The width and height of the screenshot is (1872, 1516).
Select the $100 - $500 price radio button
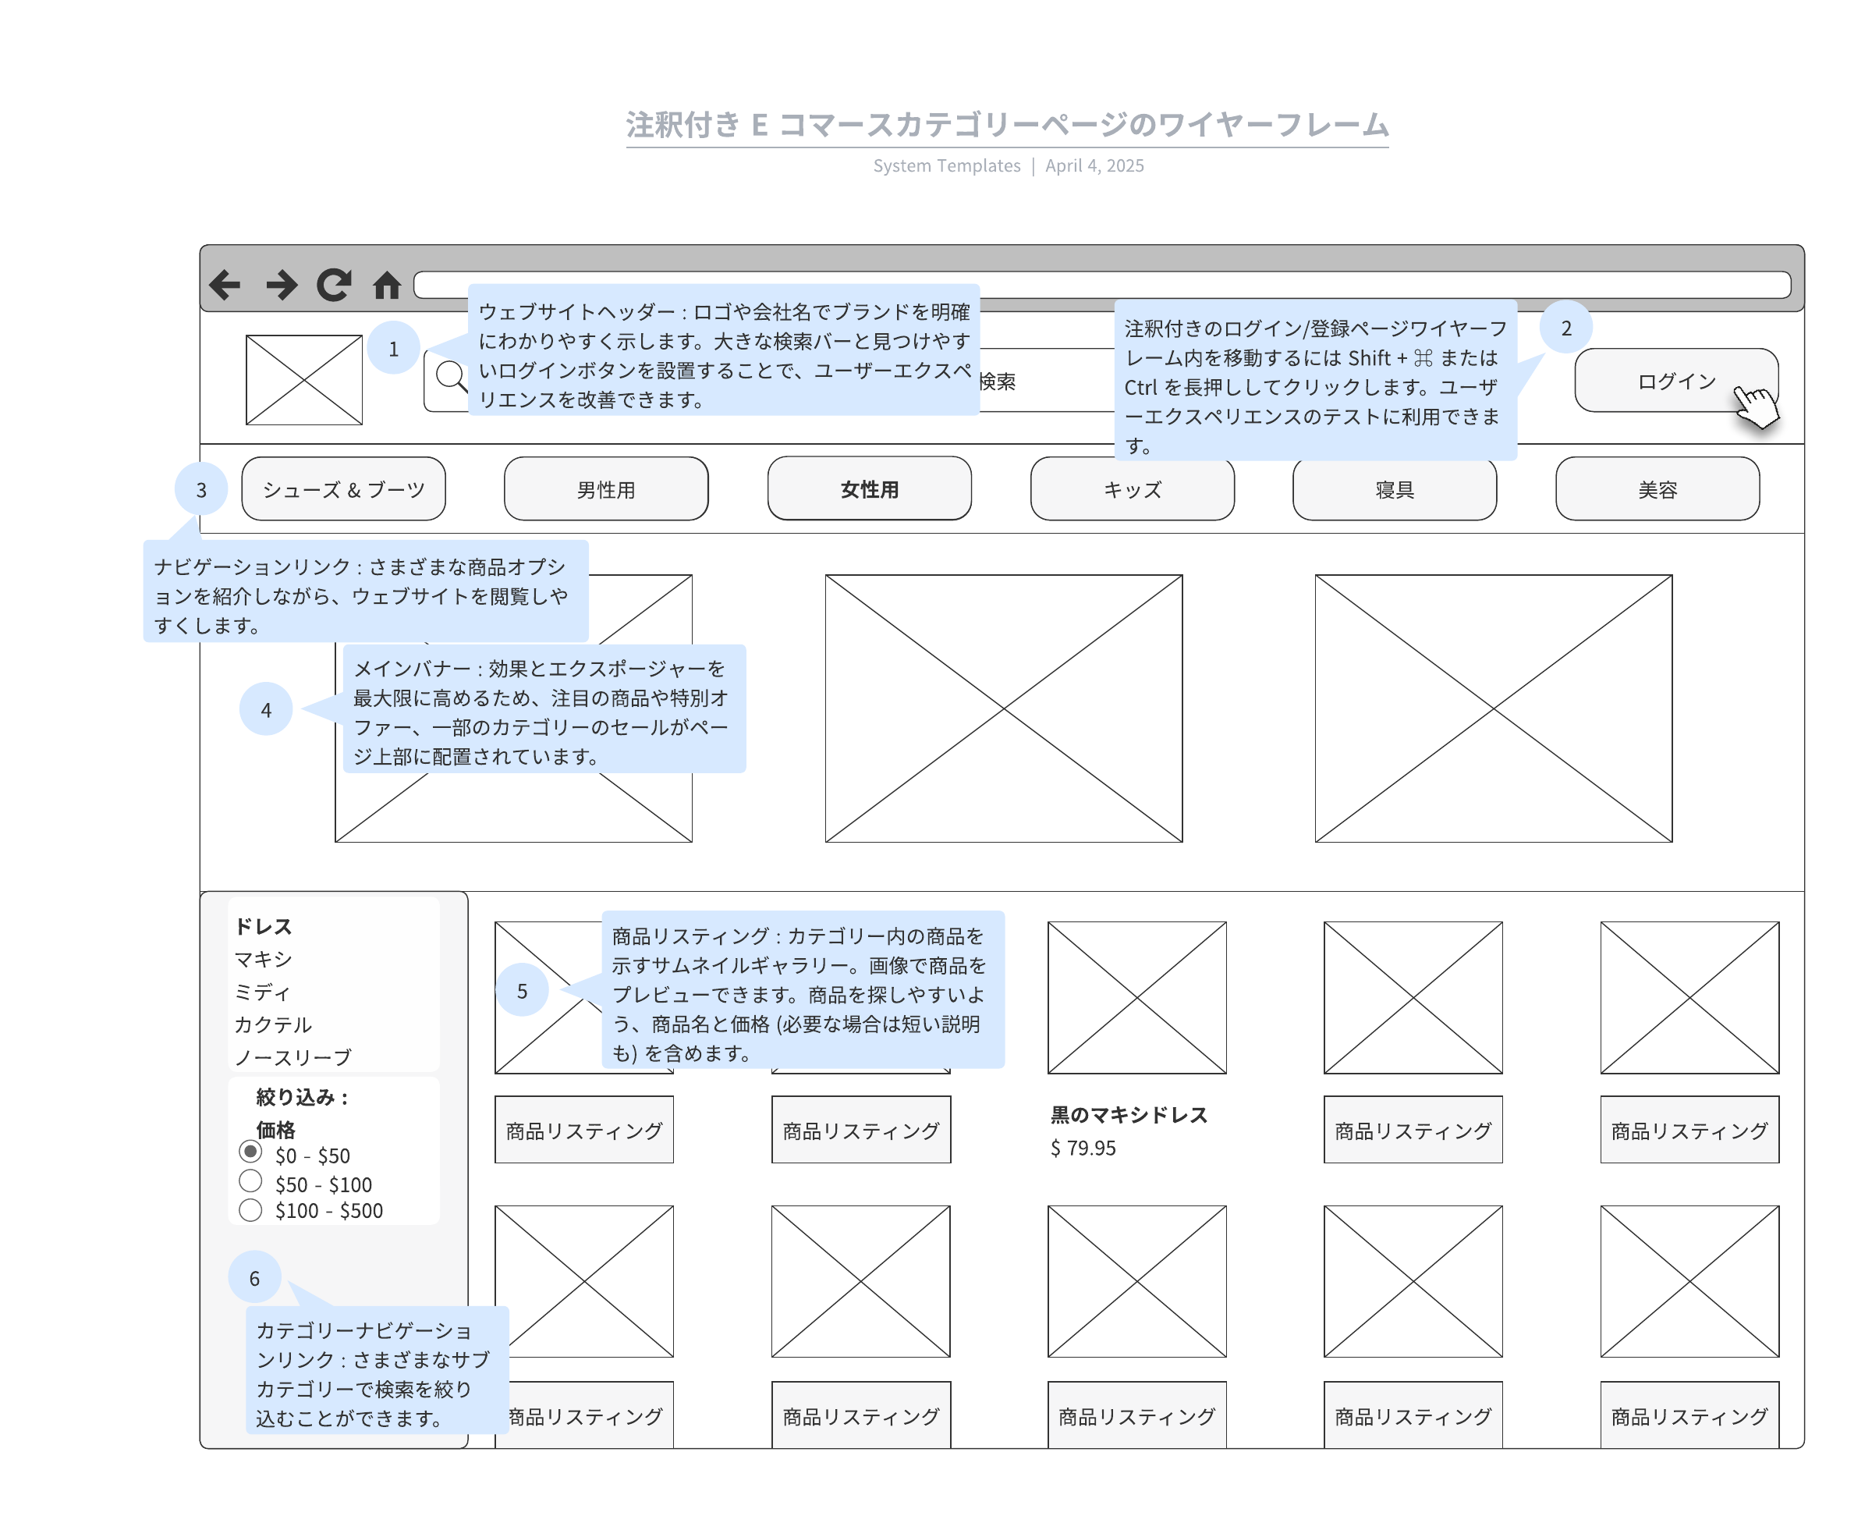click(250, 1209)
